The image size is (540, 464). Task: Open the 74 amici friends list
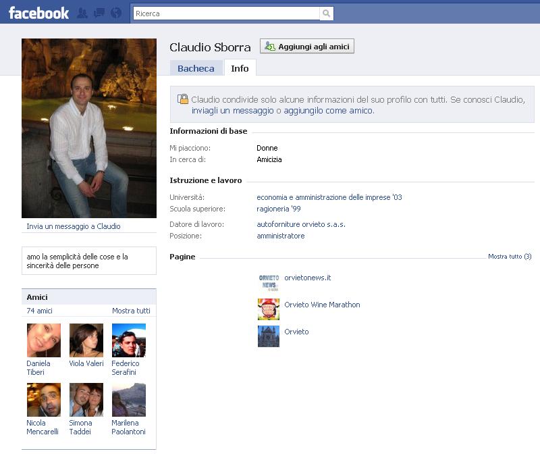pos(39,311)
